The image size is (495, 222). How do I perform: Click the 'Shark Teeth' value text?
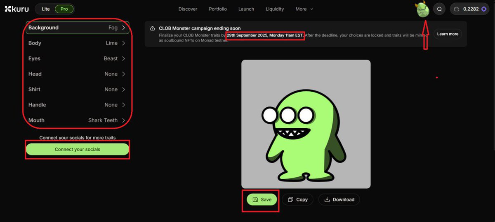point(103,120)
